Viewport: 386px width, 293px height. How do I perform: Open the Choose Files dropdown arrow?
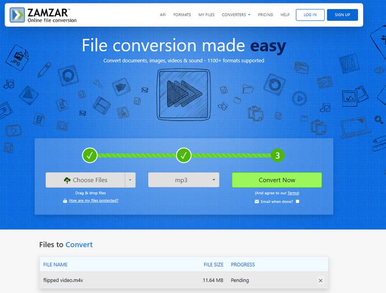(x=131, y=179)
